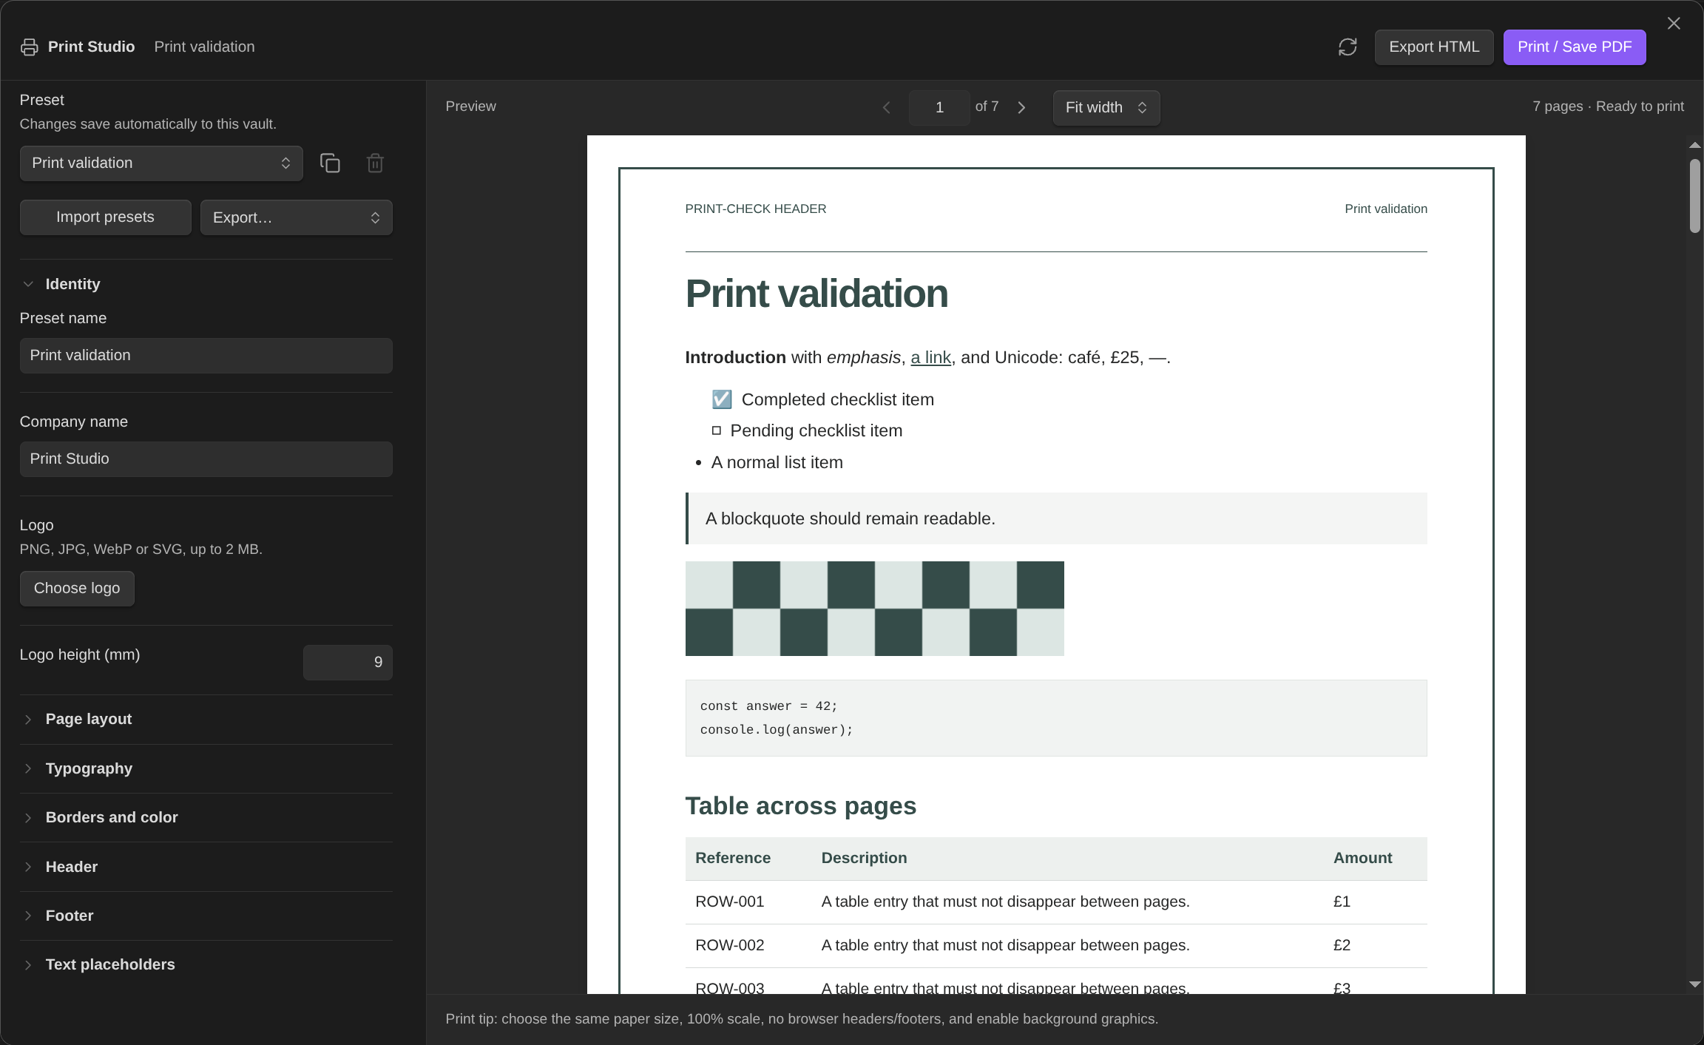Click Choose logo button

pyautogui.click(x=77, y=589)
